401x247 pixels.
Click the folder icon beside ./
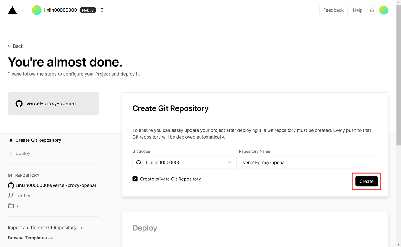pos(11,205)
